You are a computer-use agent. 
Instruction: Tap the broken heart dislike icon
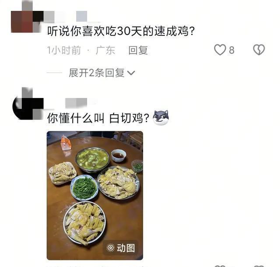point(259,50)
